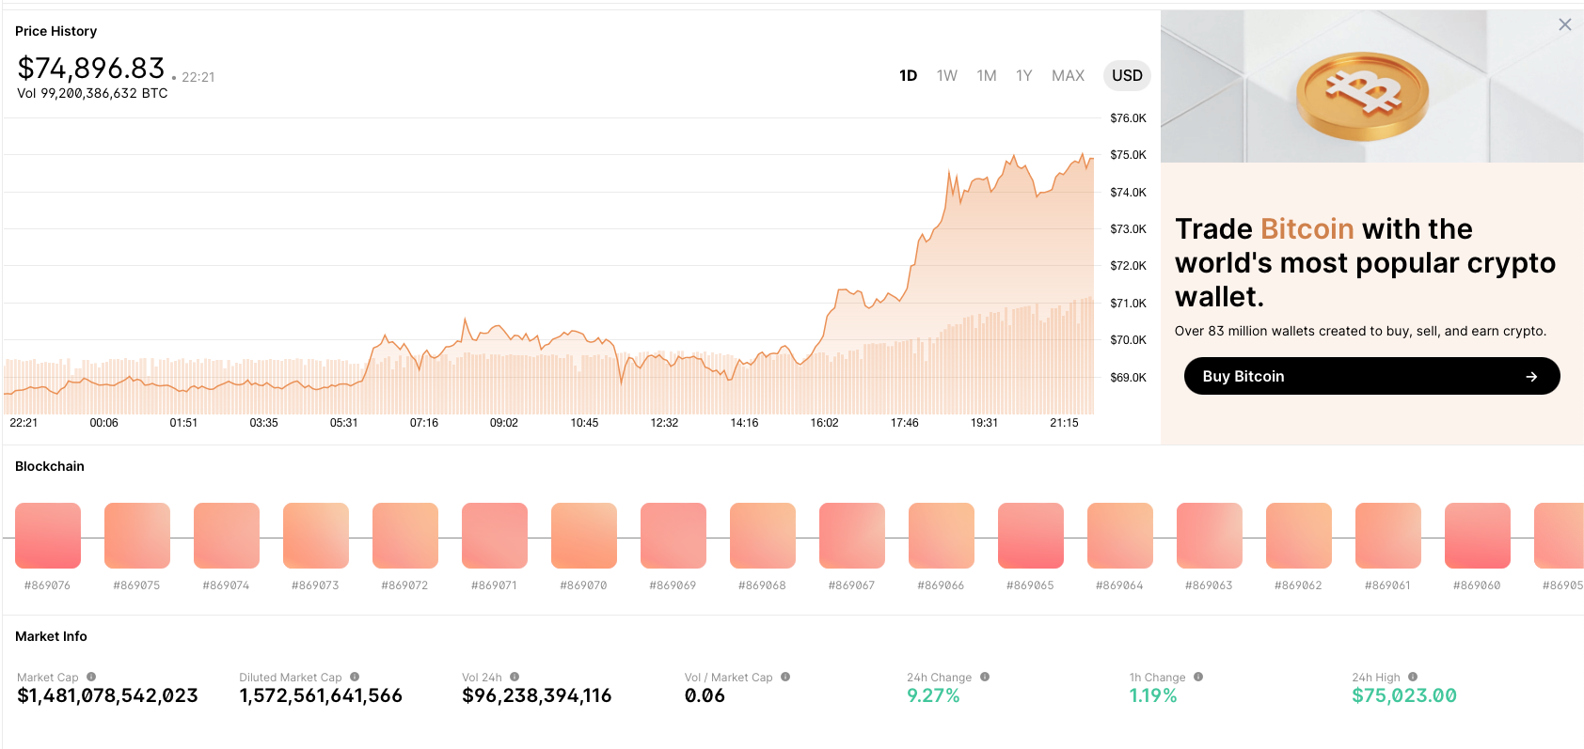Open the Vol 24h info icon

pyautogui.click(x=515, y=677)
